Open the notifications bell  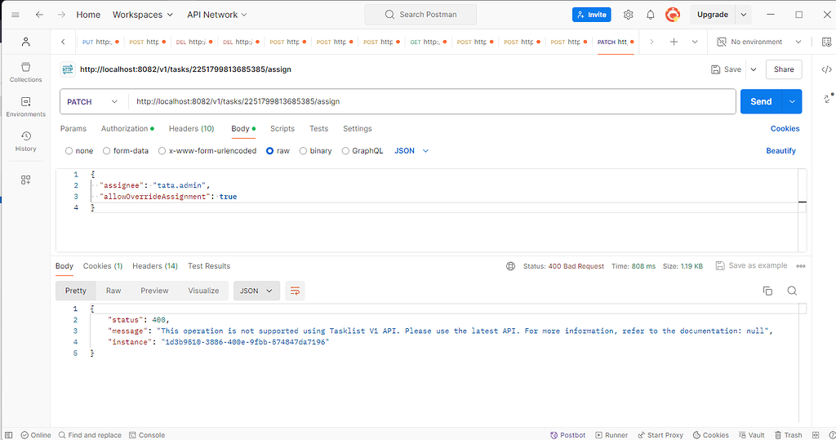coord(651,15)
